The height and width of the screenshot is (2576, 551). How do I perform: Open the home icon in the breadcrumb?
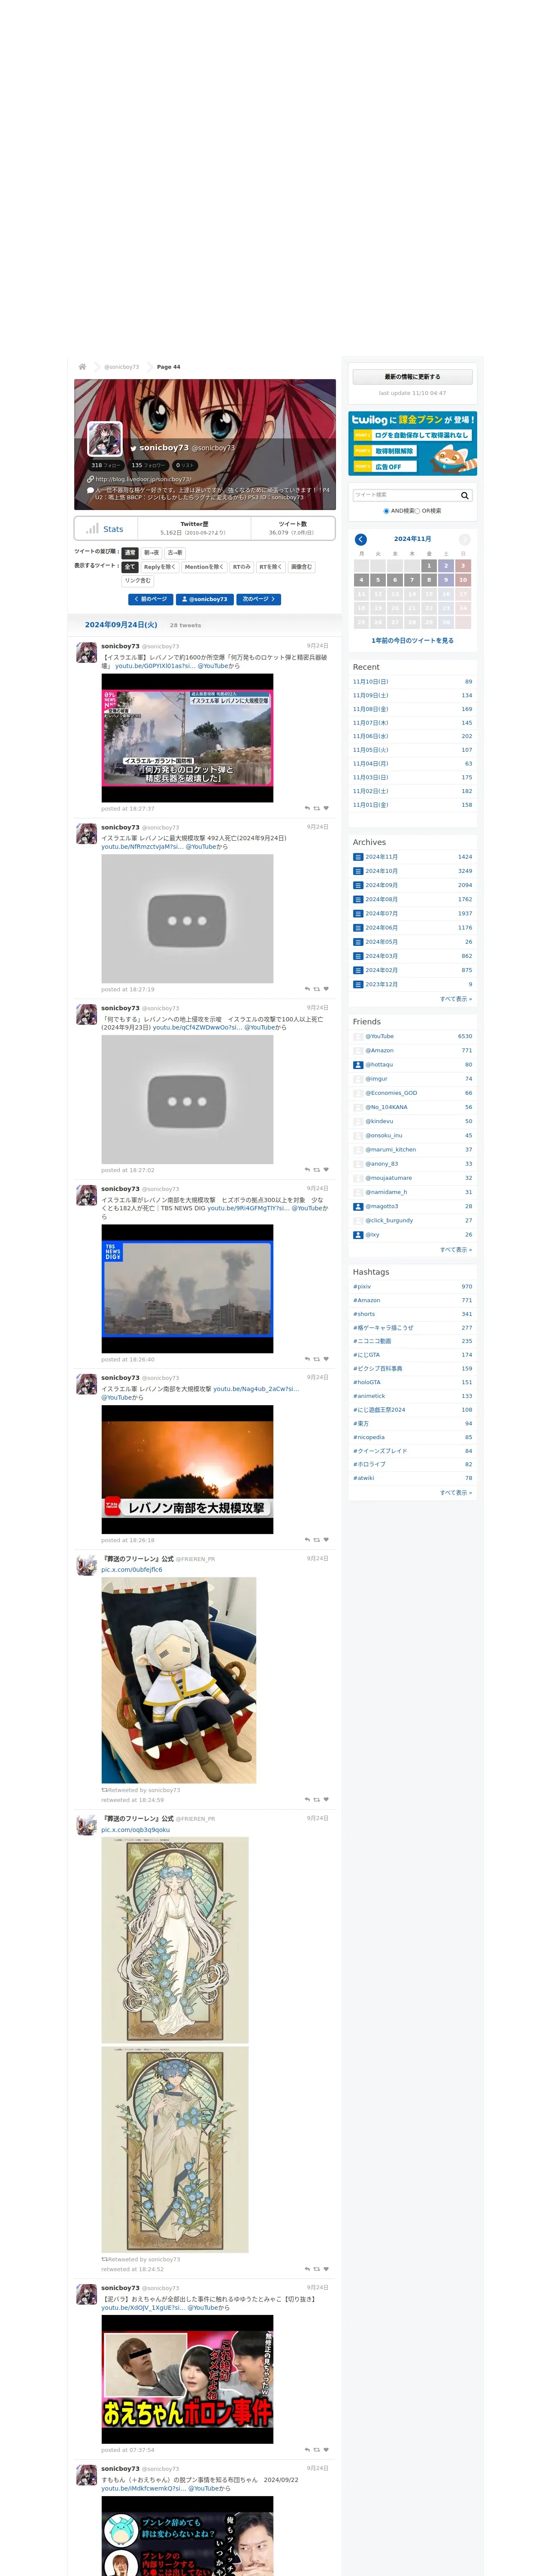[82, 367]
